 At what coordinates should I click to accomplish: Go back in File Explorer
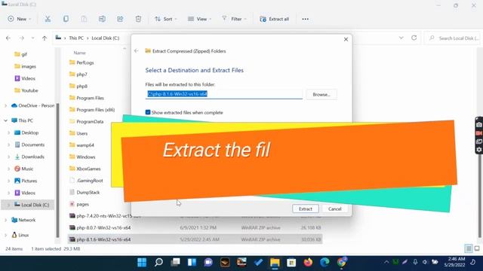click(x=8, y=38)
